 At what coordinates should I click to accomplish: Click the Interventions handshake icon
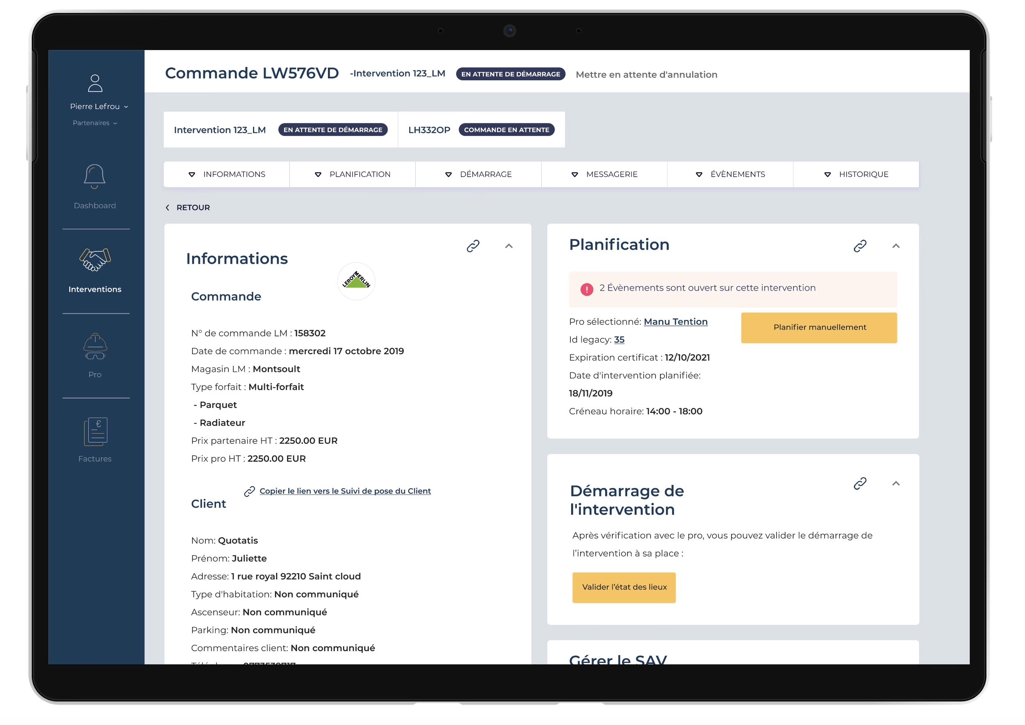tap(95, 260)
